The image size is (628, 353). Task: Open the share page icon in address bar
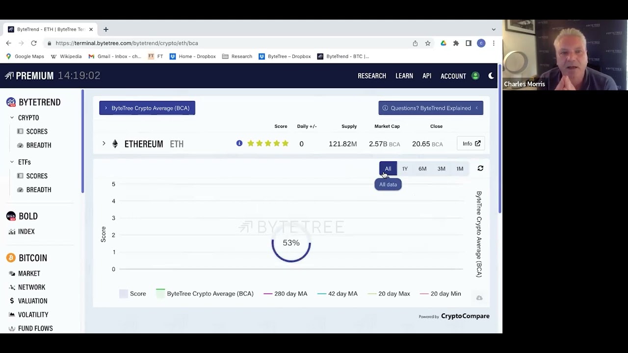click(415, 43)
